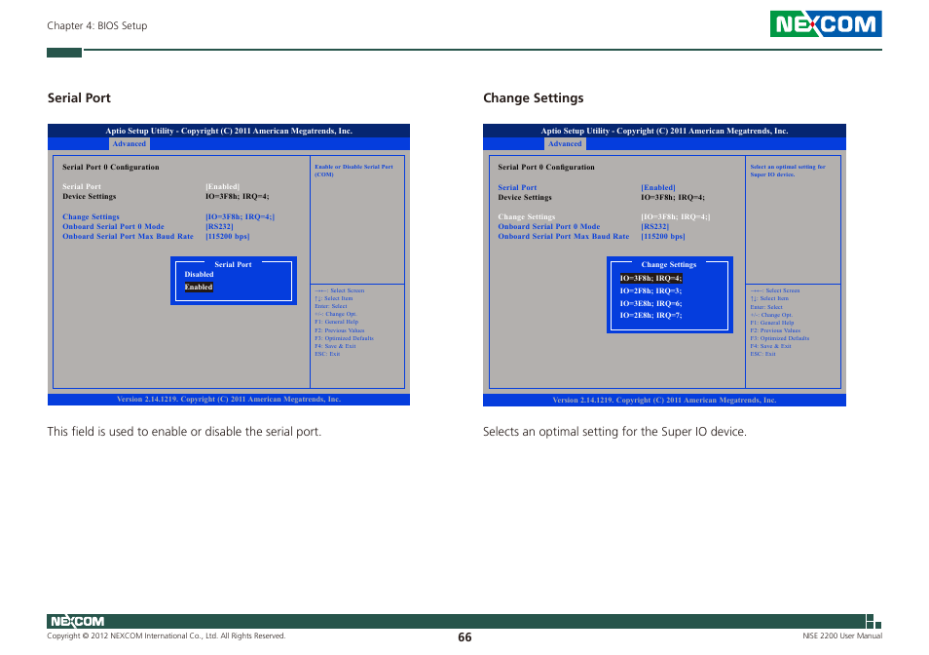The image size is (929, 655).
Task: Pick IO=2E8h; IRQ=7; in Change Settings popup
Action: [651, 316]
